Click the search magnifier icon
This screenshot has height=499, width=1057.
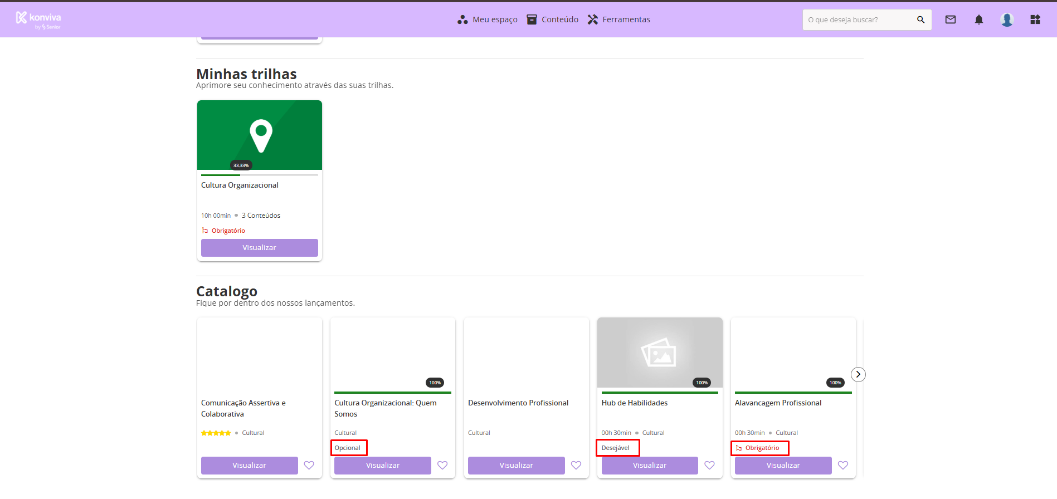pos(920,19)
